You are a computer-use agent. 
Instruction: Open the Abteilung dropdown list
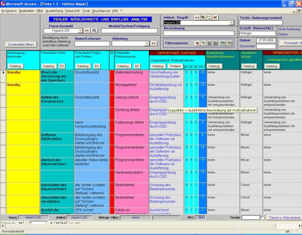point(147,43)
